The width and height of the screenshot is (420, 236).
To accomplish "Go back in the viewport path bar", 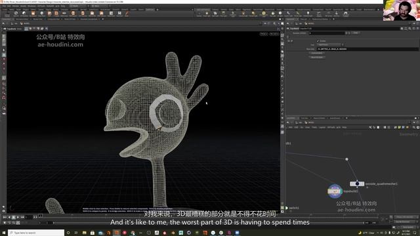I will click(x=3, y=24).
